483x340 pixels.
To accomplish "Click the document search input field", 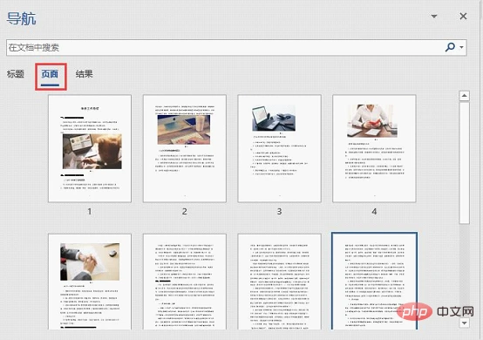I will click(236, 47).
